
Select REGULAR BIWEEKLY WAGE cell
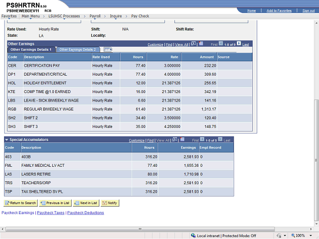click(x=49, y=109)
